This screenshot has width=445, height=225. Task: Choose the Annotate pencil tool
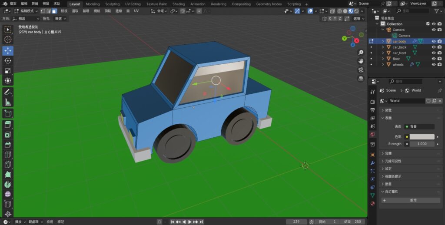8,92
